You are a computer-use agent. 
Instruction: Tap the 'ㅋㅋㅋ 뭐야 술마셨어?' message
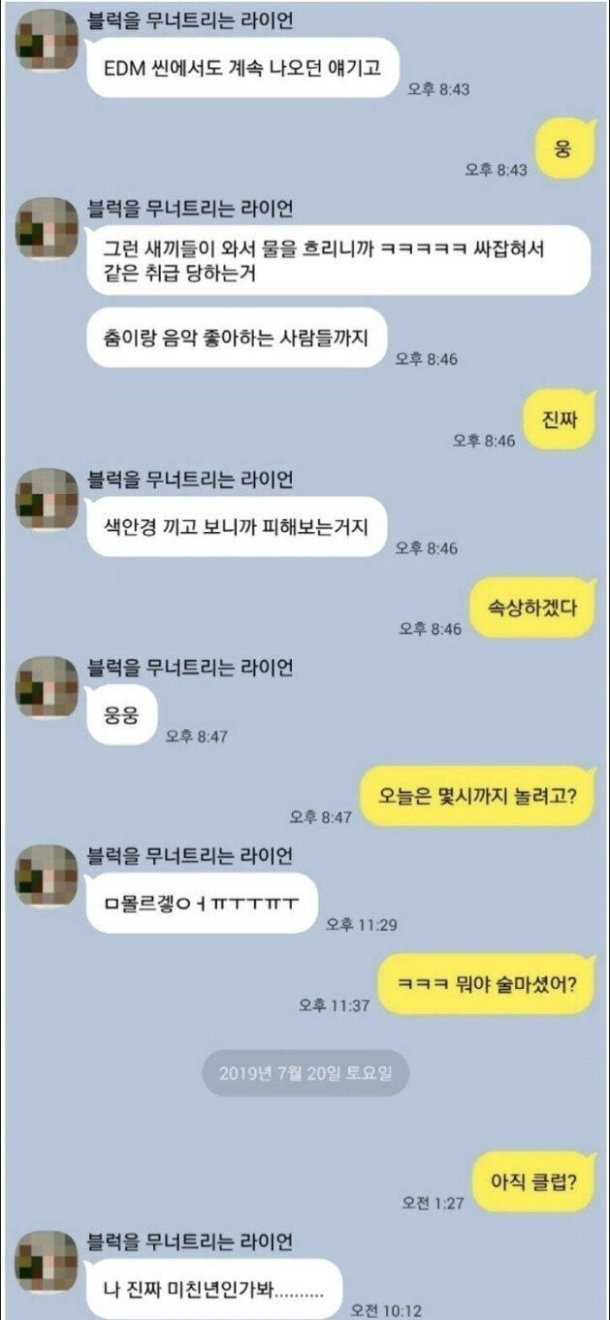(x=485, y=984)
